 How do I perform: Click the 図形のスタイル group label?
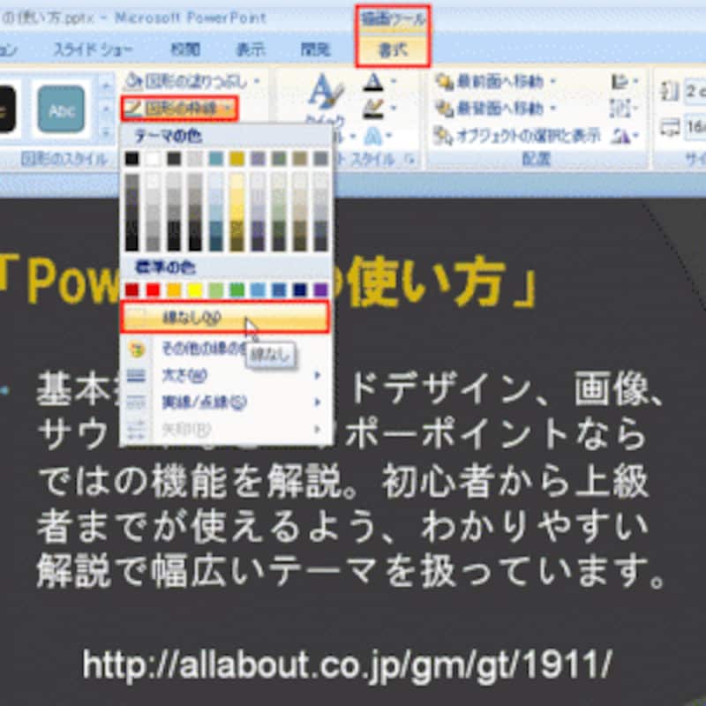pyautogui.click(x=64, y=159)
